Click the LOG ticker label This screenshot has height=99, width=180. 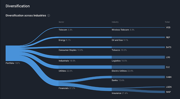pyautogui.click(x=168, y=57)
